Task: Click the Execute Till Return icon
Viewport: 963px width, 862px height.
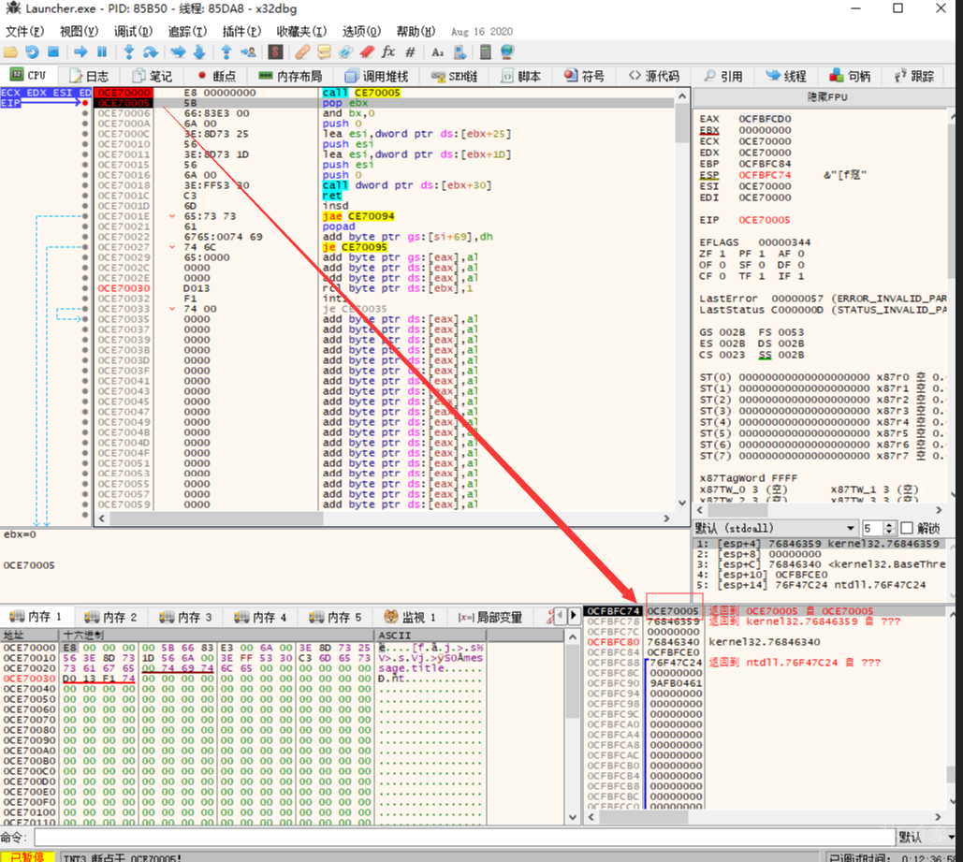Action: pyautogui.click(x=226, y=52)
